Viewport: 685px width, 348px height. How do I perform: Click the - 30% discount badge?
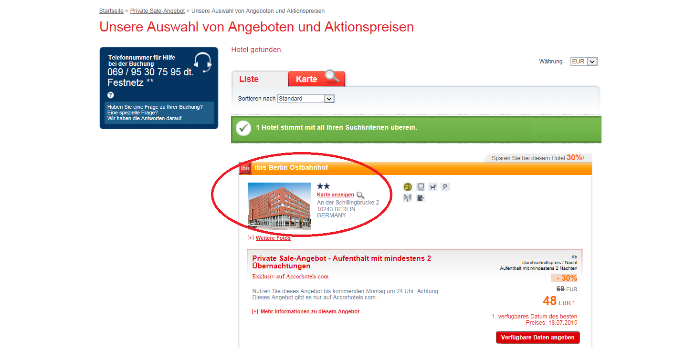point(564,278)
